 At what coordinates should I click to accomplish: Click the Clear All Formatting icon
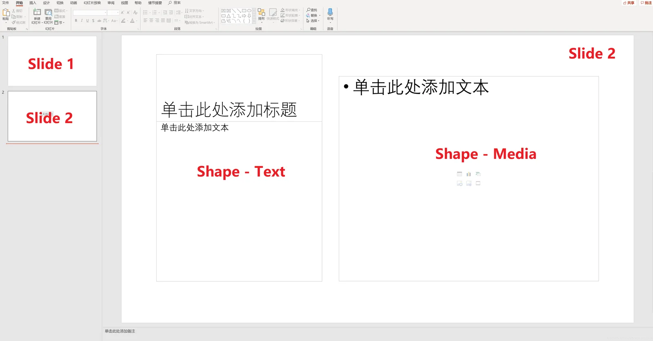point(135,13)
